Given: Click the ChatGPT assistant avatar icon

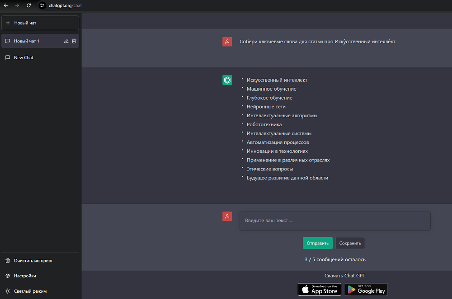Looking at the screenshot, I should click(227, 80).
